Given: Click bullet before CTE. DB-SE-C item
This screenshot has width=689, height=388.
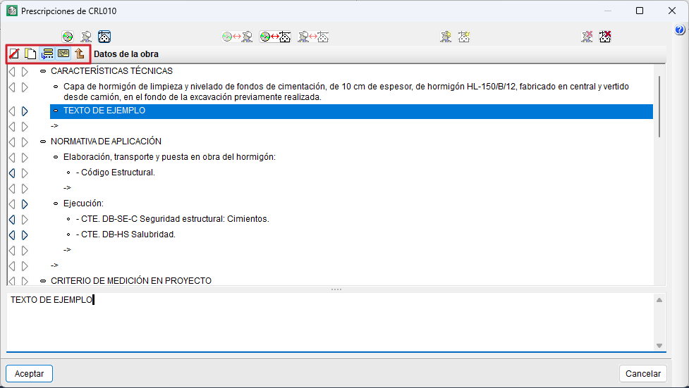Looking at the screenshot, I should (68, 219).
